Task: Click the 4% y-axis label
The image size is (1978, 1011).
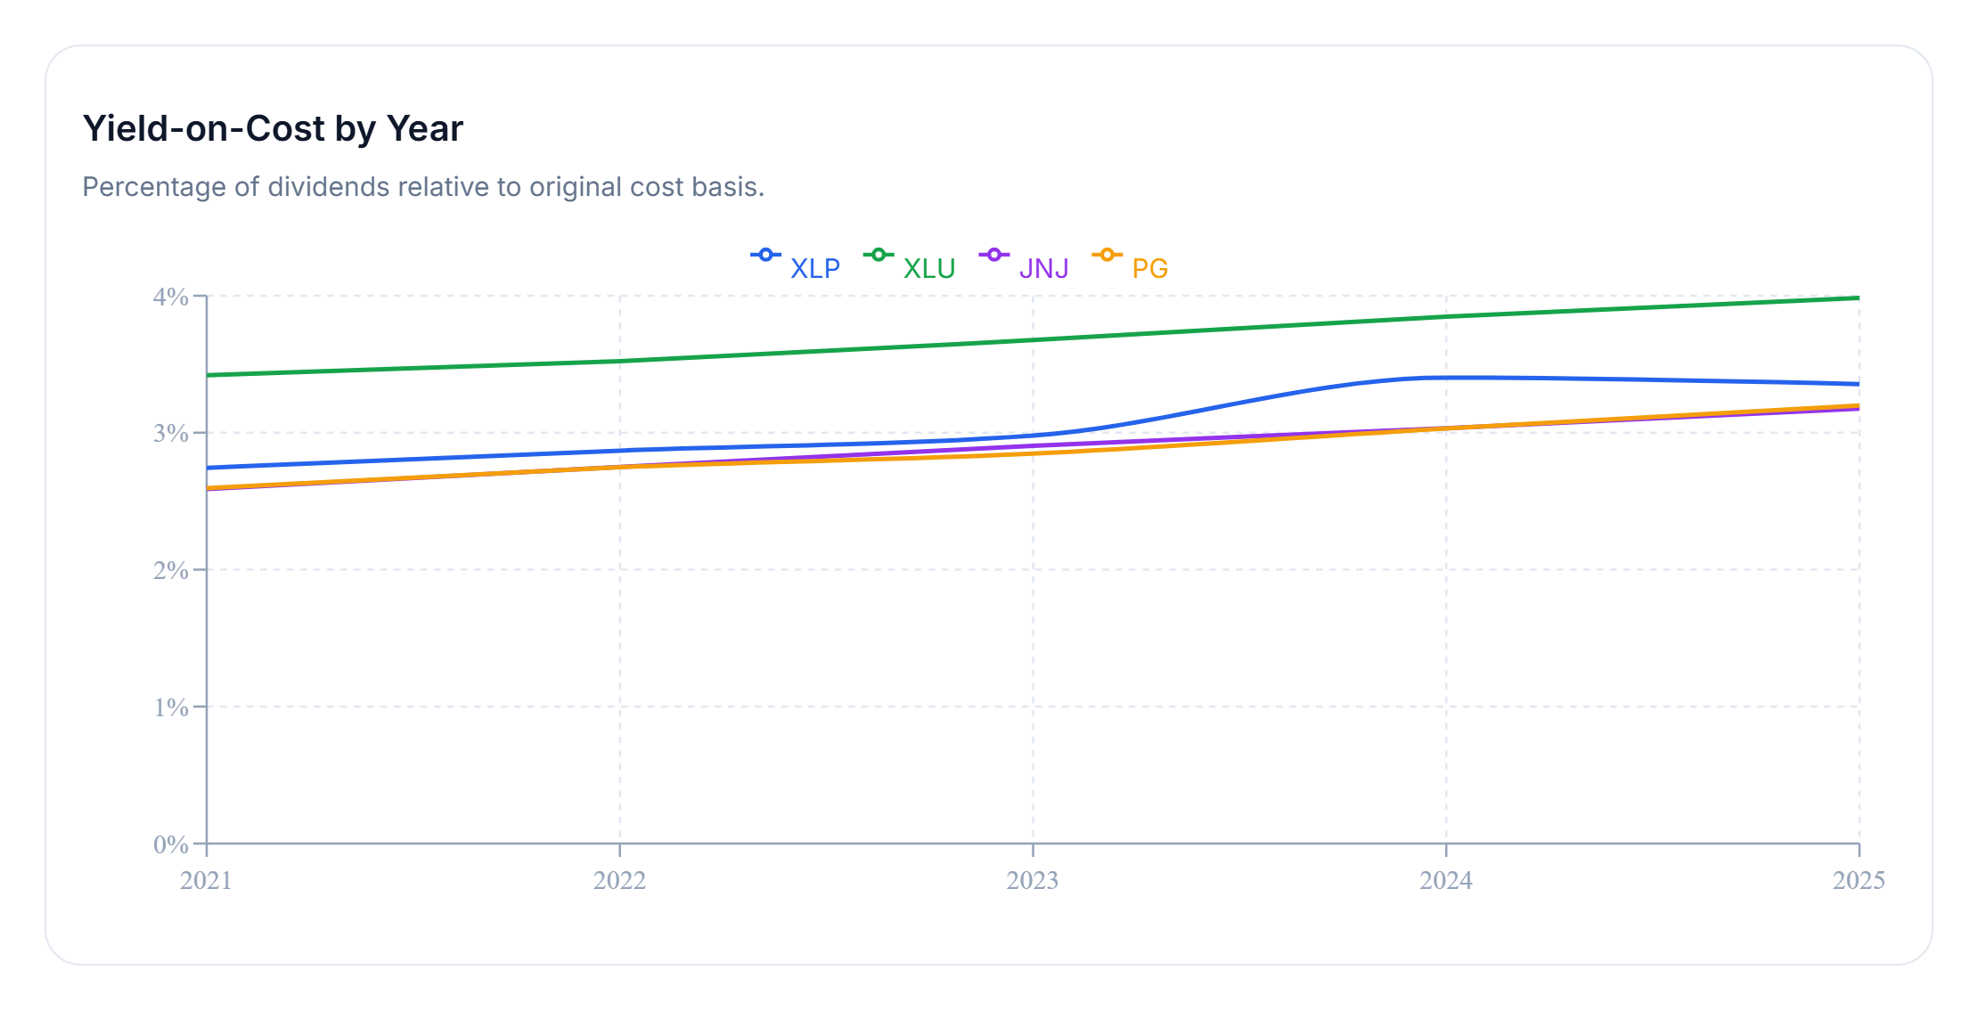Action: pyautogui.click(x=170, y=297)
